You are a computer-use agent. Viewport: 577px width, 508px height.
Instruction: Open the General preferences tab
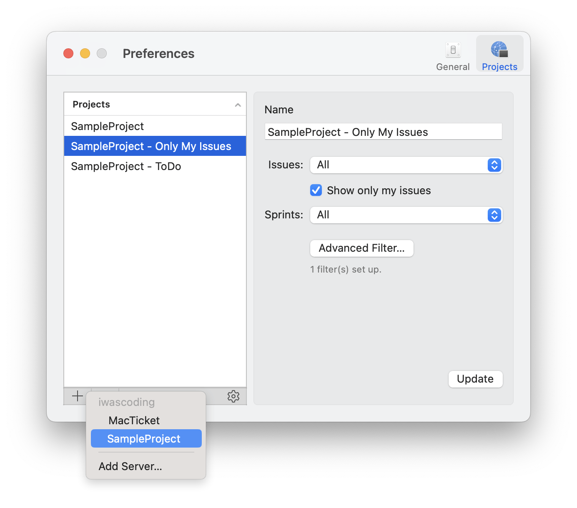coord(453,56)
